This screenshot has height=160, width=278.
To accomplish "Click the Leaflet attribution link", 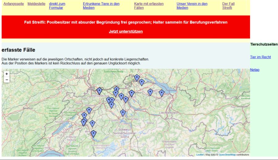I will (200, 155).
